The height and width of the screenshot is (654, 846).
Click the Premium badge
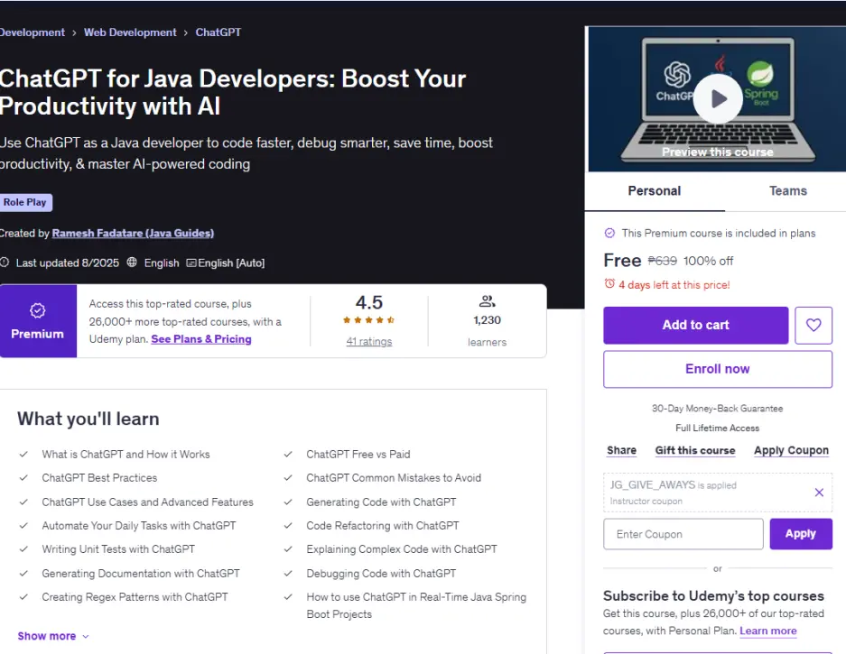[38, 321]
